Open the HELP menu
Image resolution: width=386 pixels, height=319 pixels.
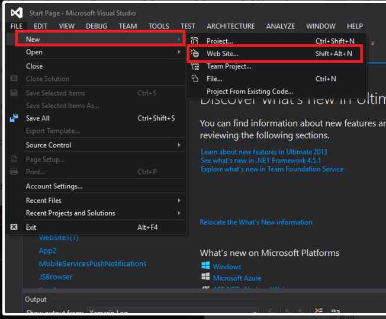click(x=355, y=26)
